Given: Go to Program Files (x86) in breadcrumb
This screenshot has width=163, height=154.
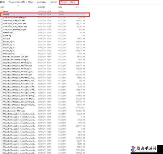Looking at the screenshot, I should [x=17, y=2].
